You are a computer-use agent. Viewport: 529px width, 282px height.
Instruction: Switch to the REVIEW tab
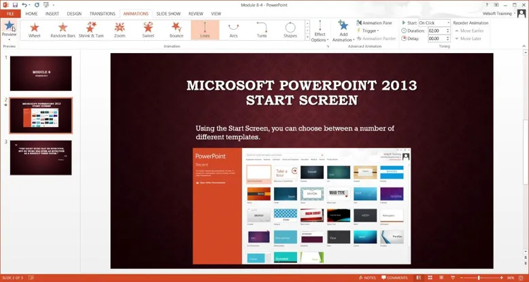click(196, 14)
